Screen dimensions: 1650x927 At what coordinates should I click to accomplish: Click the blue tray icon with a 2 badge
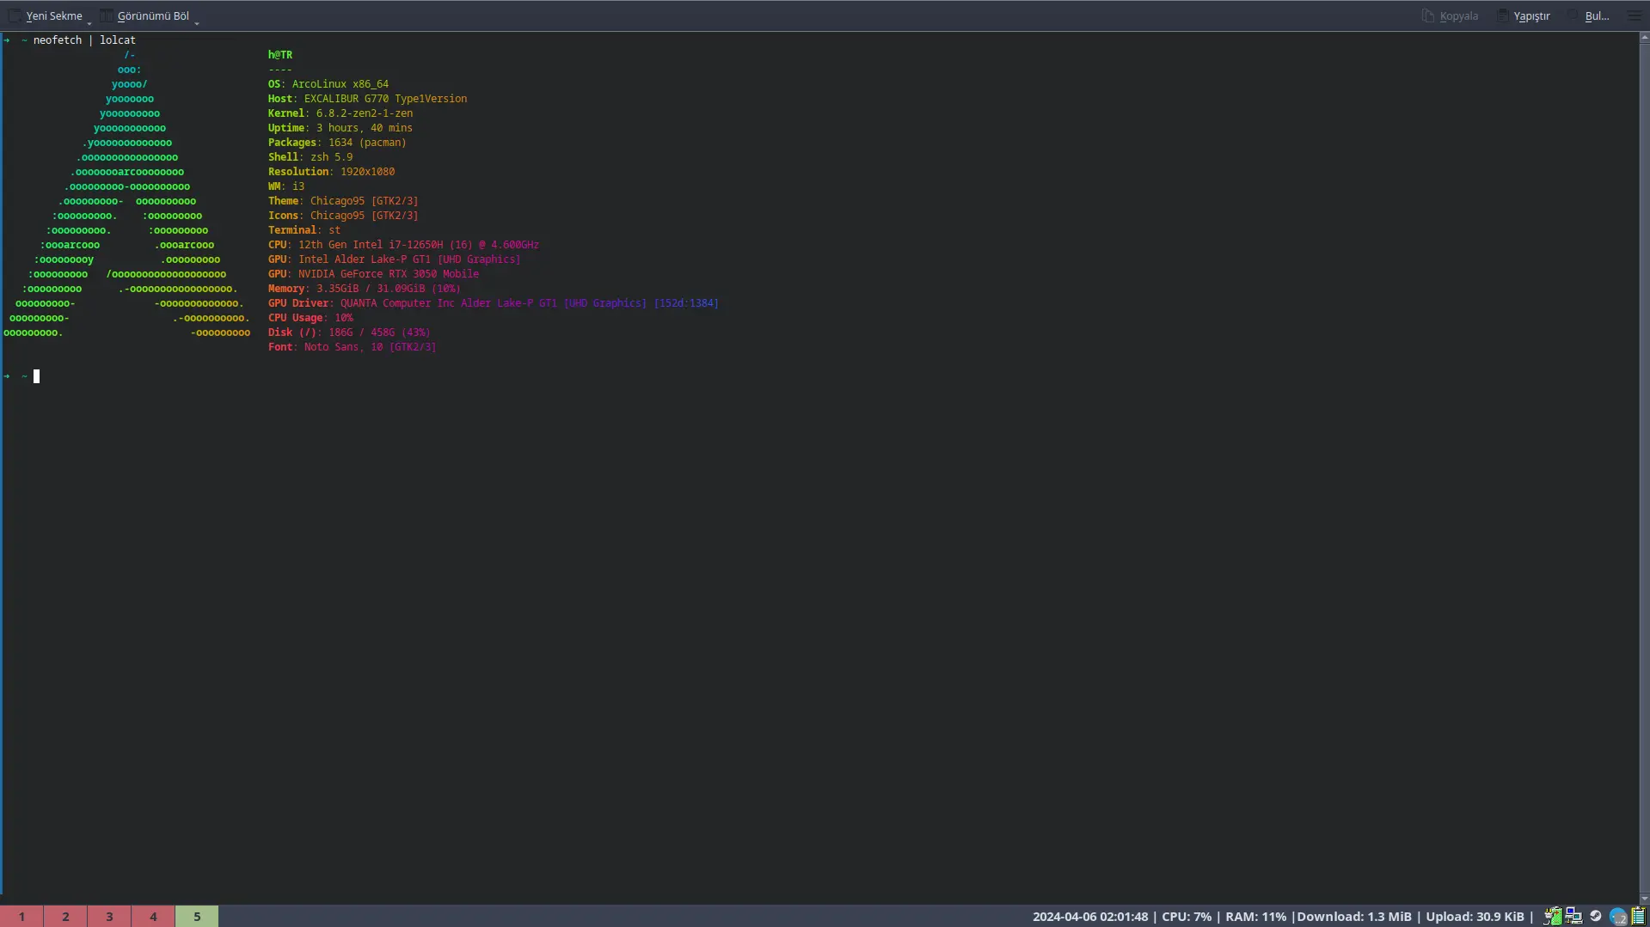click(1617, 917)
